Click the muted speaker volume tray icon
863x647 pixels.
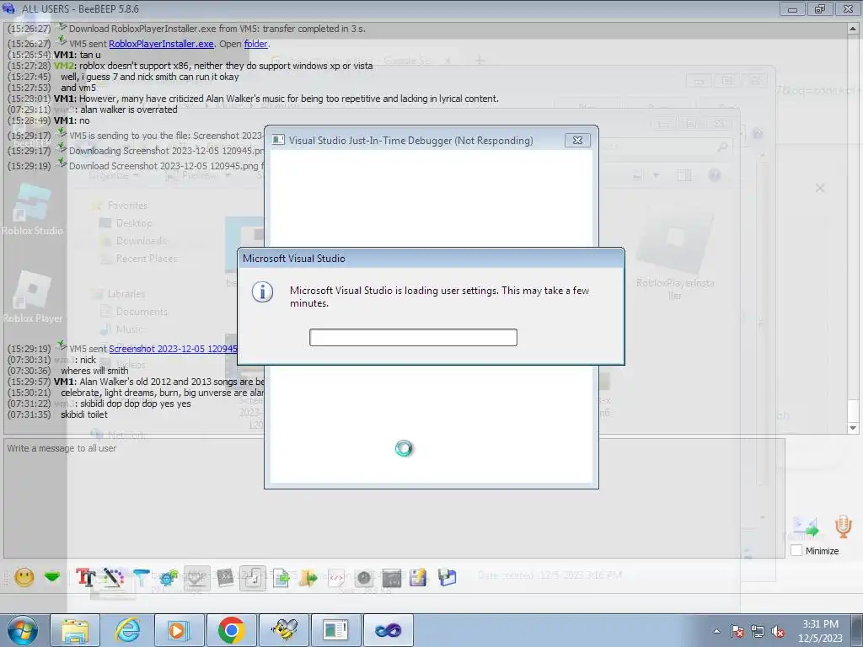click(778, 631)
